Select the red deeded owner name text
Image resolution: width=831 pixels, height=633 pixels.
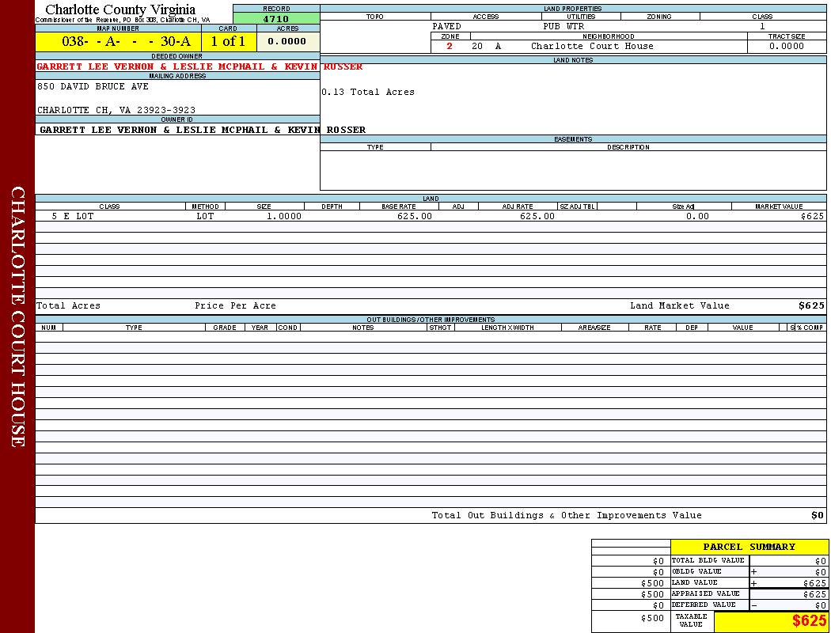(176, 66)
